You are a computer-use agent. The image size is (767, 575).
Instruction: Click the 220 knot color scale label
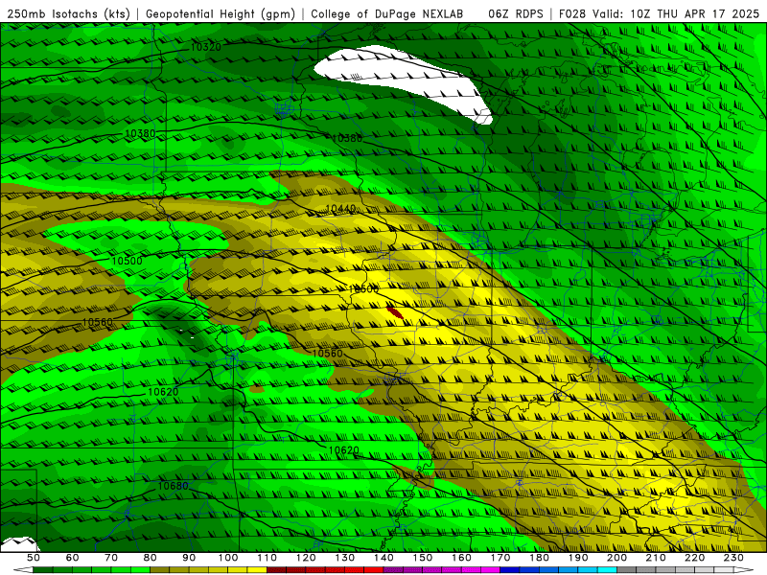694,558
